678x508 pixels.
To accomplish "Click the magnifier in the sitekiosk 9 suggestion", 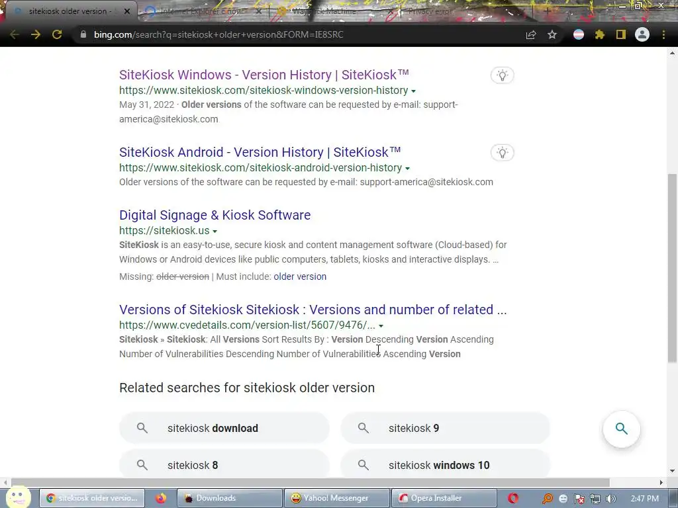I will 363,428.
